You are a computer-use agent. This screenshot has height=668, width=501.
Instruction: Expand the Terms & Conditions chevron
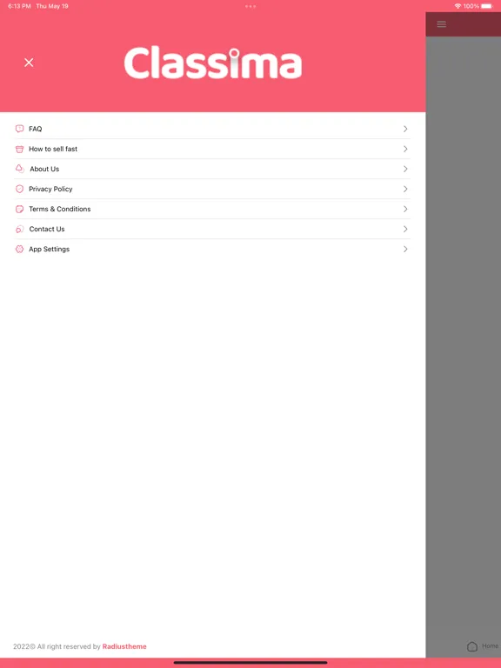[x=405, y=209]
